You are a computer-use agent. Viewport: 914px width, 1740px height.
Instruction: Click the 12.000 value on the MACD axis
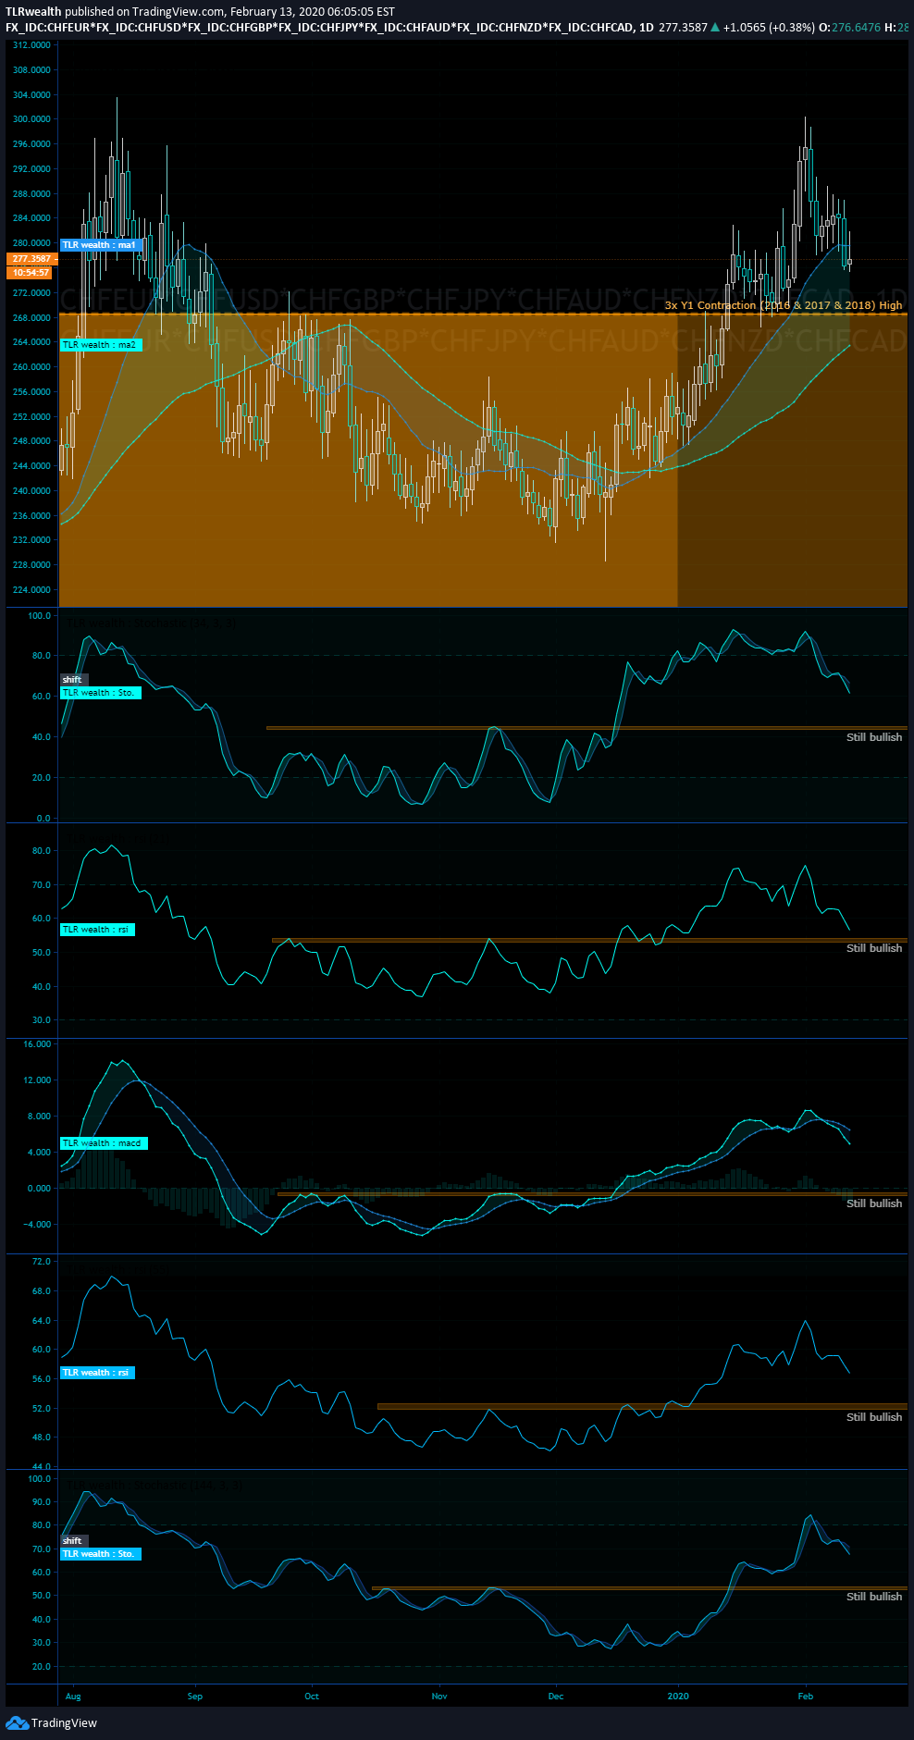coord(37,1080)
